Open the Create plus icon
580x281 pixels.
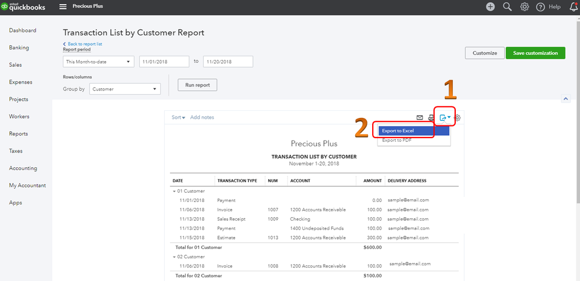click(x=490, y=6)
